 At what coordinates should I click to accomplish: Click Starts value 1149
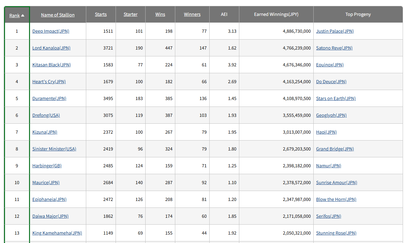[108, 233]
